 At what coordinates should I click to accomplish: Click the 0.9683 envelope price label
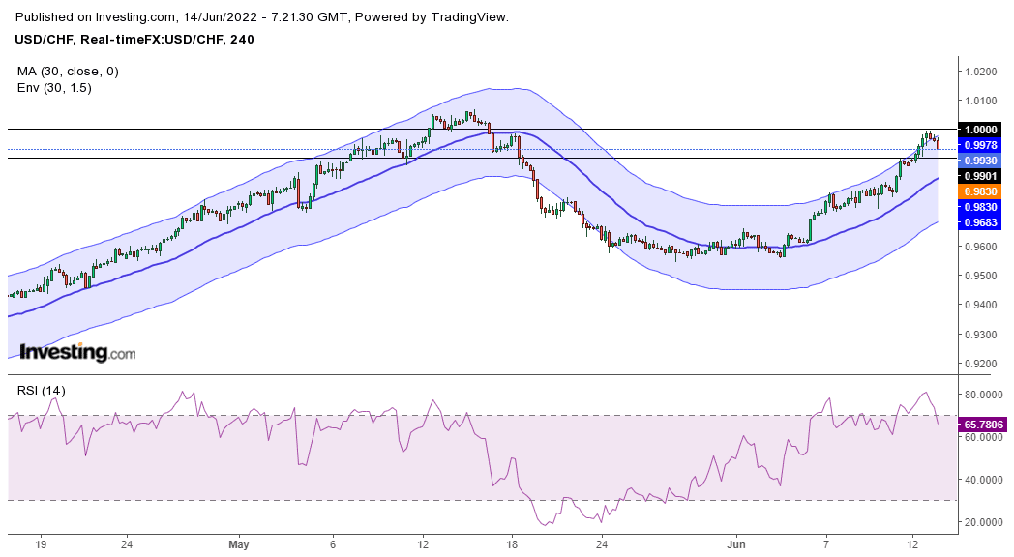click(x=980, y=222)
